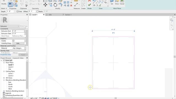
Task: Open the Site floor plan
Action: [x=10, y=69]
